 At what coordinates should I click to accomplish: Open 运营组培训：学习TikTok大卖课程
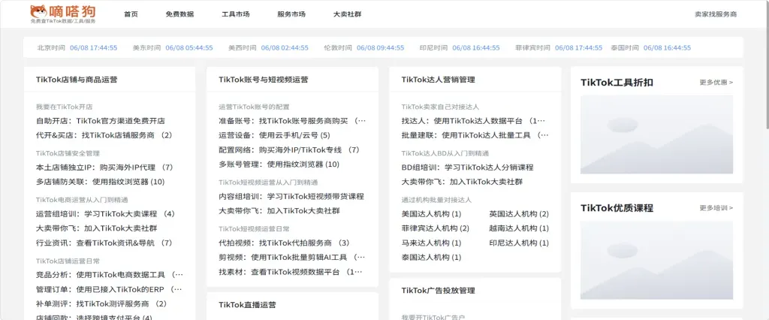pos(105,214)
